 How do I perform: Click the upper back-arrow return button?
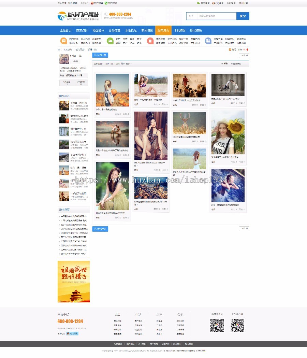pos(245,56)
